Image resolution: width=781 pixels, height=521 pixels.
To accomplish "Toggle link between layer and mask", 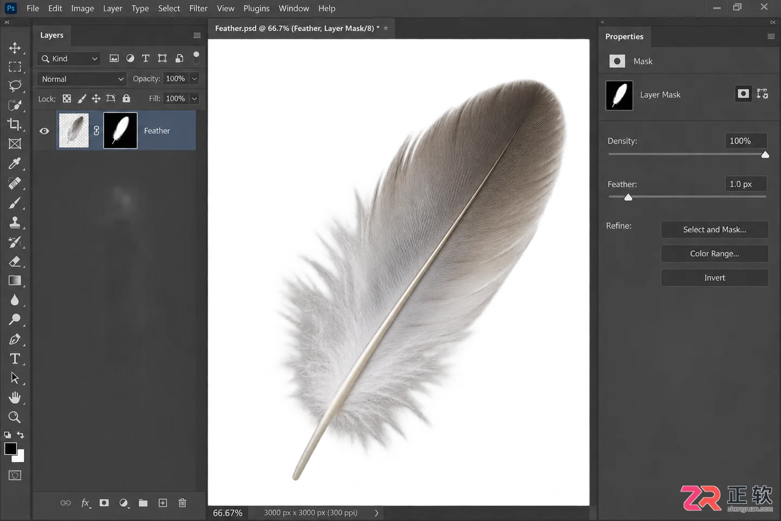I will 97,131.
